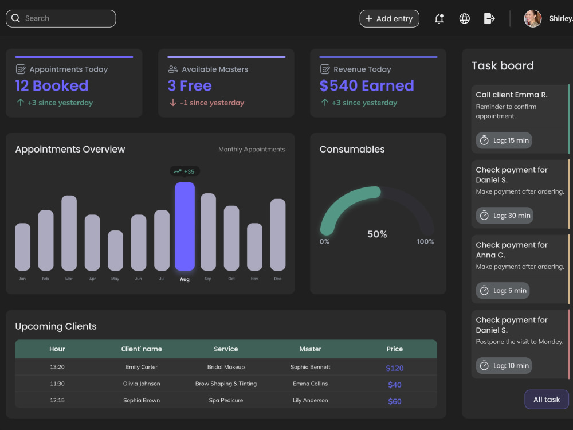Click the up arrow under $540 Earned
The image size is (573, 430).
(x=324, y=103)
